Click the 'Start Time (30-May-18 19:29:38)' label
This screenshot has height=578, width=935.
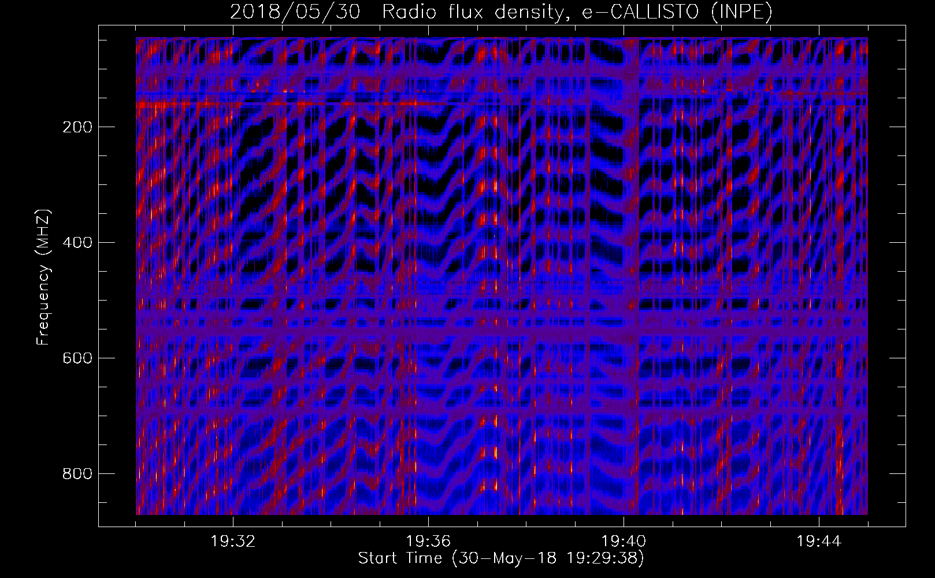501,558
